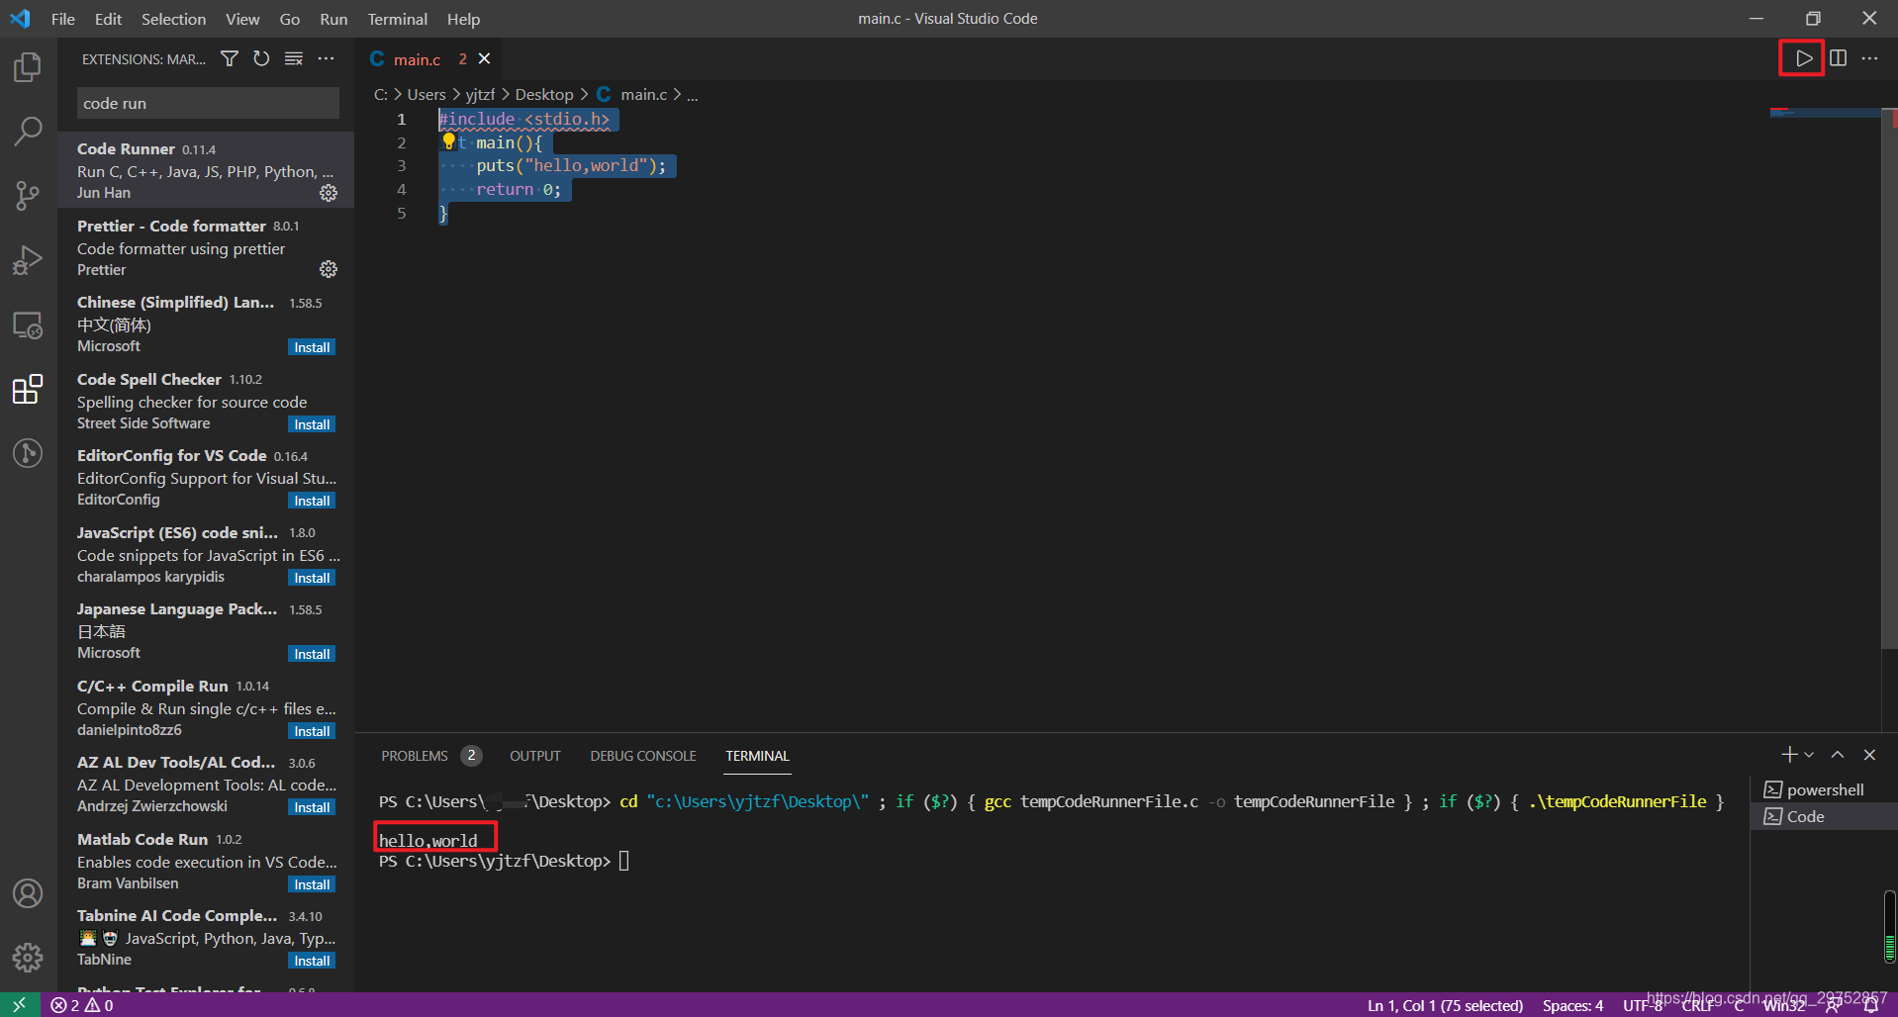
Task: Run the C file using the Run button
Action: tap(1801, 58)
